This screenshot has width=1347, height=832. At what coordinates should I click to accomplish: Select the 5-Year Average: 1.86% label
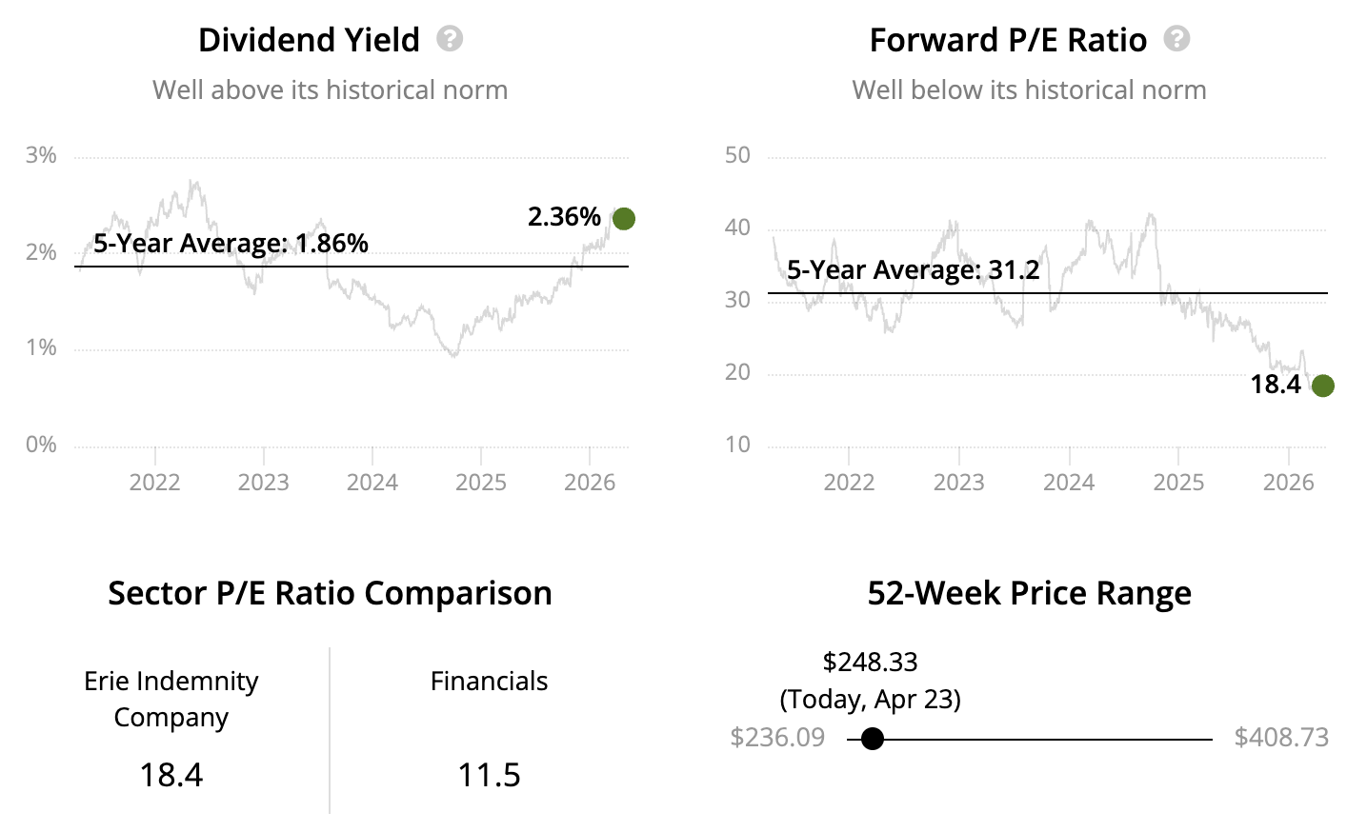click(x=231, y=244)
